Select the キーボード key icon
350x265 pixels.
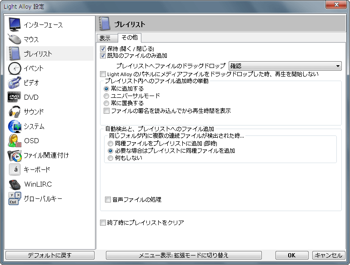click(15, 169)
